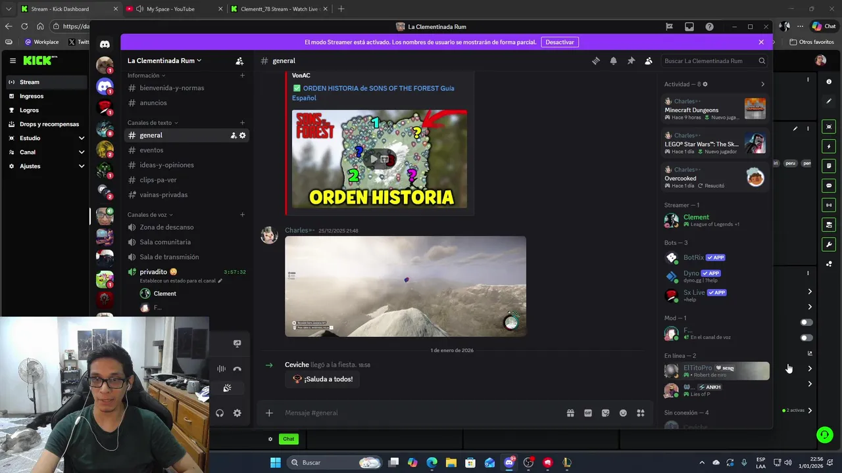The image size is (842, 473).
Task: Click green Chat button below Discord
Action: tap(288, 439)
